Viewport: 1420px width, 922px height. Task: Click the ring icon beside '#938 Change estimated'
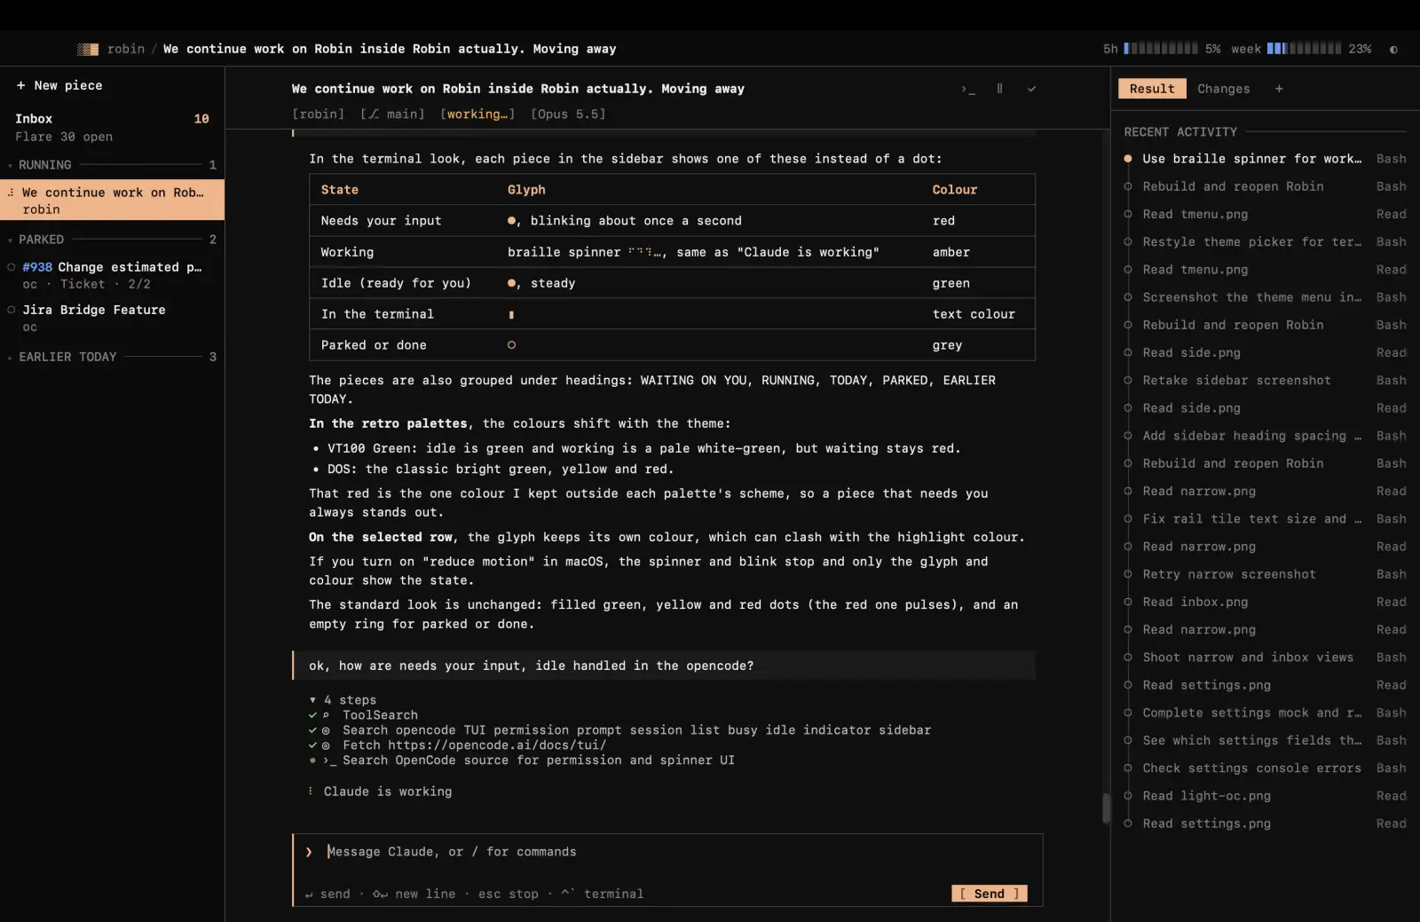click(x=12, y=267)
